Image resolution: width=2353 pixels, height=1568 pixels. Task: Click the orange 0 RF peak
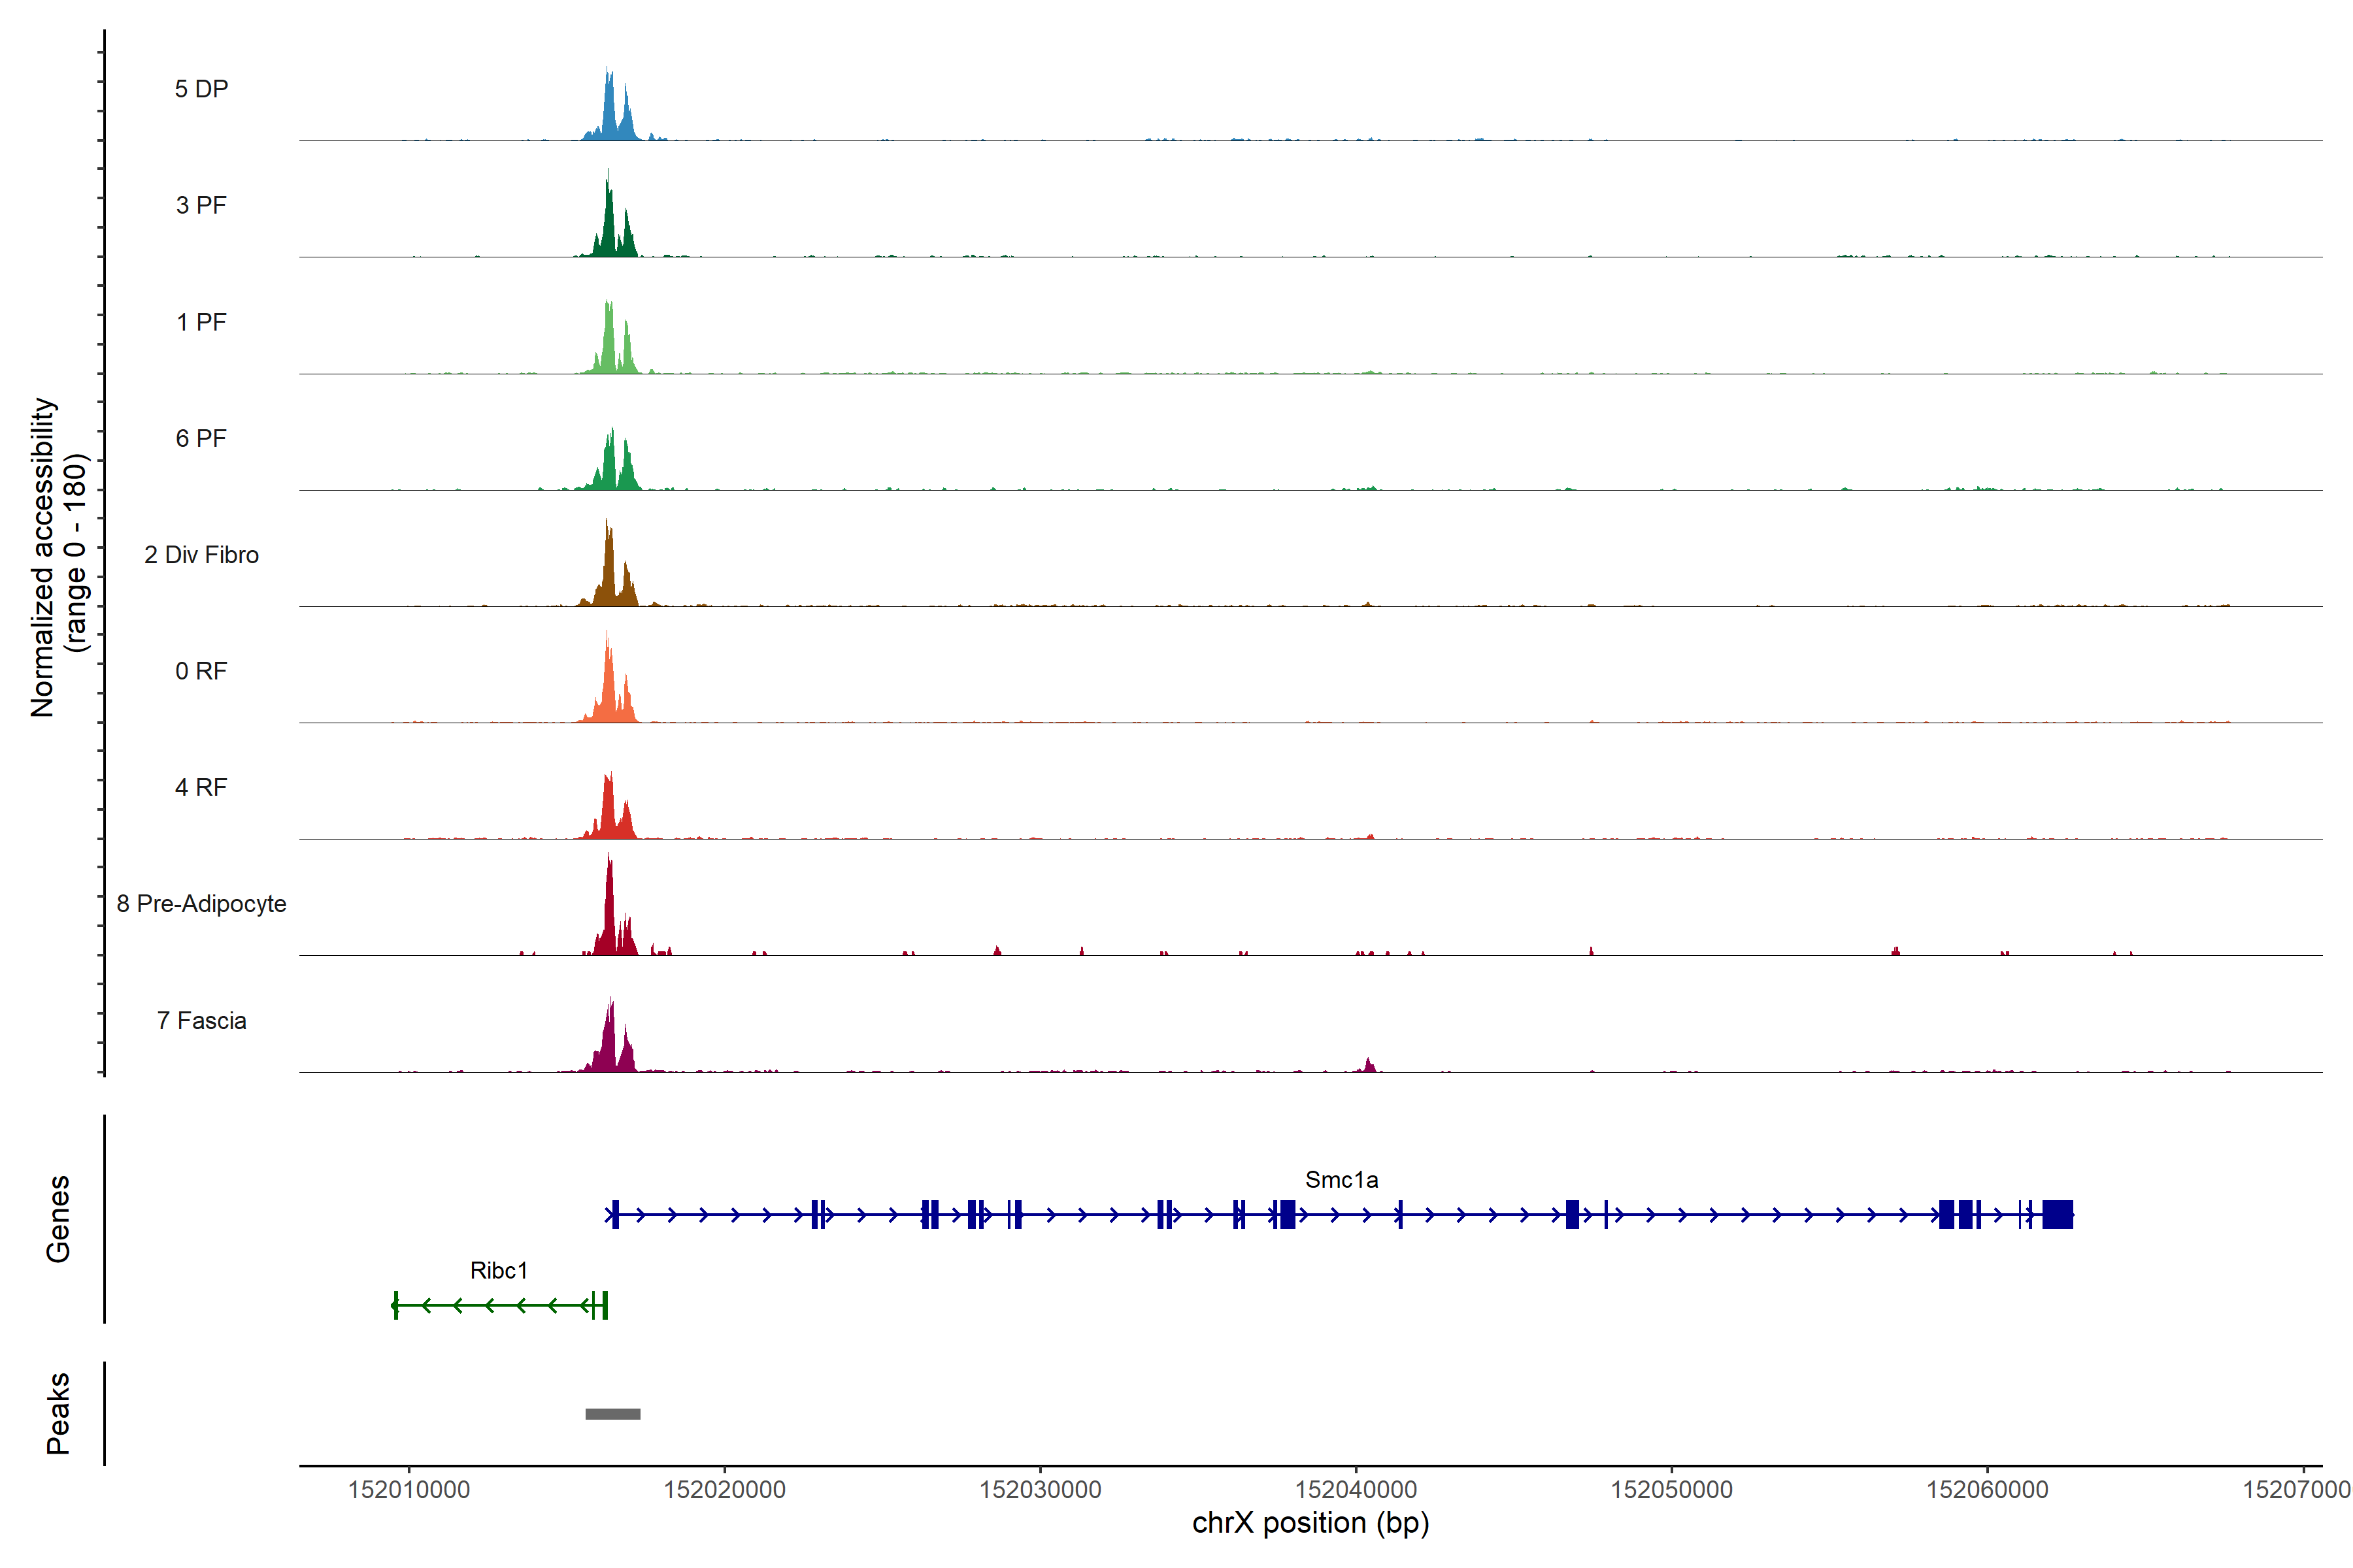609,690
